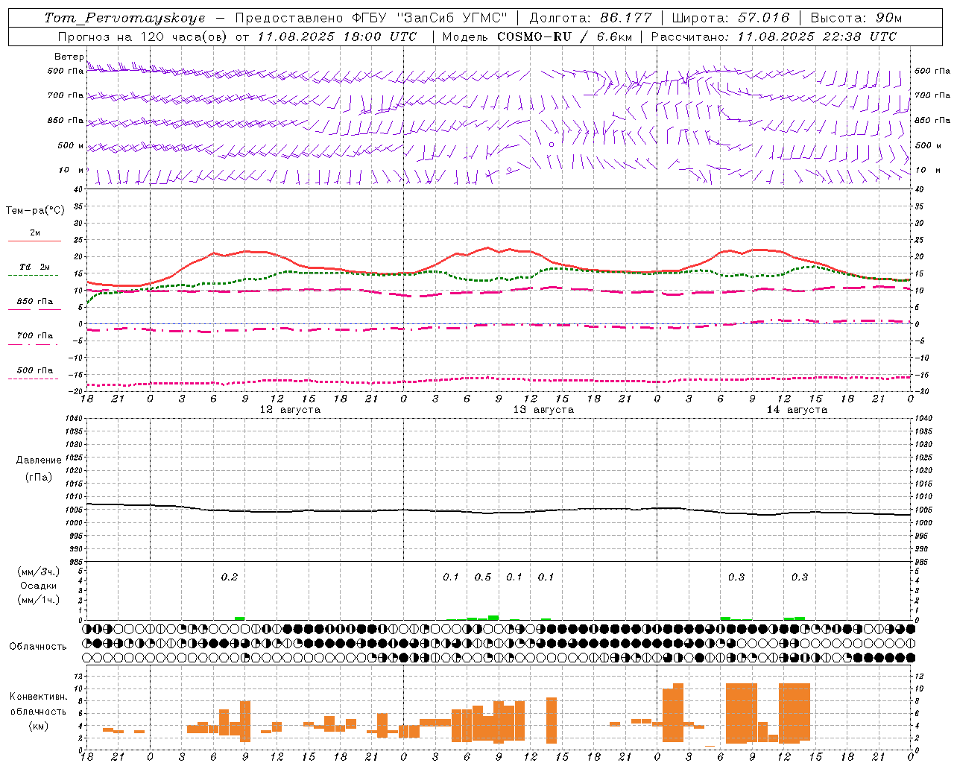
Task: Click the '13 августа' date label
Action: [x=543, y=410]
